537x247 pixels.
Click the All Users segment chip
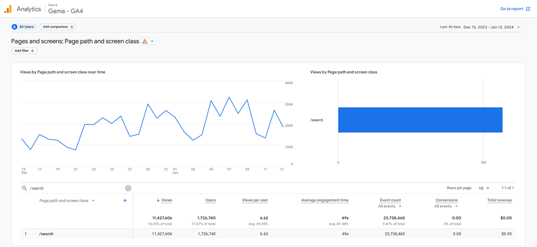click(x=24, y=27)
